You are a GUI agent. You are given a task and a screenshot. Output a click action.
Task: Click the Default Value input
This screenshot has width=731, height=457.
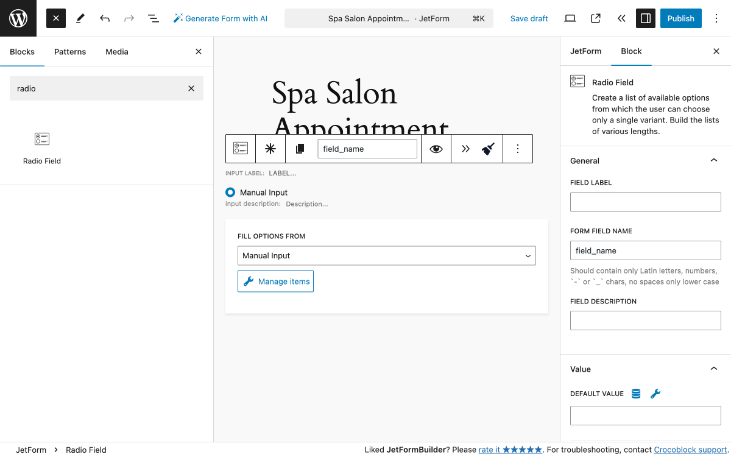point(646,416)
